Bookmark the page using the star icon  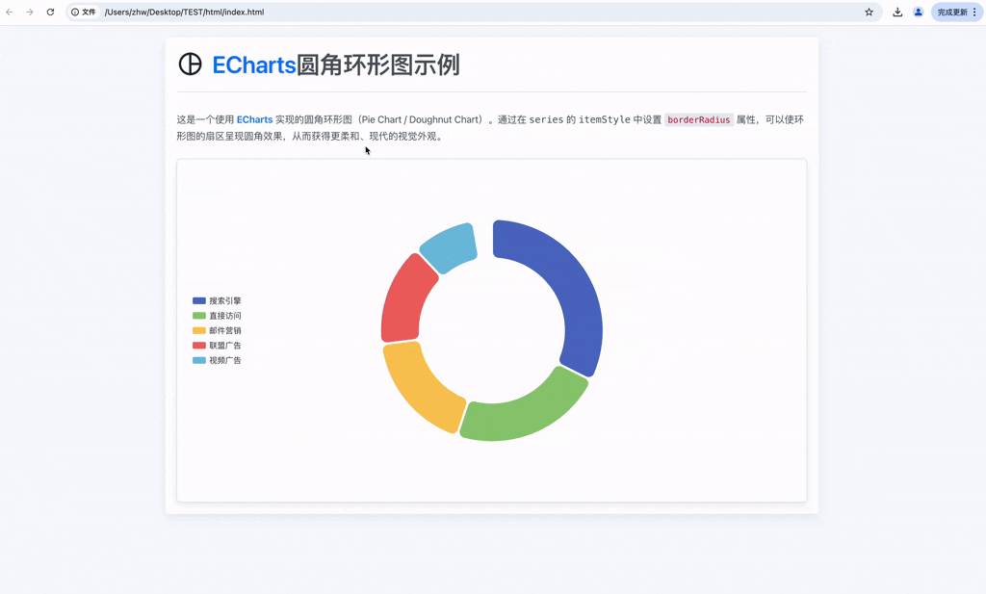point(868,12)
